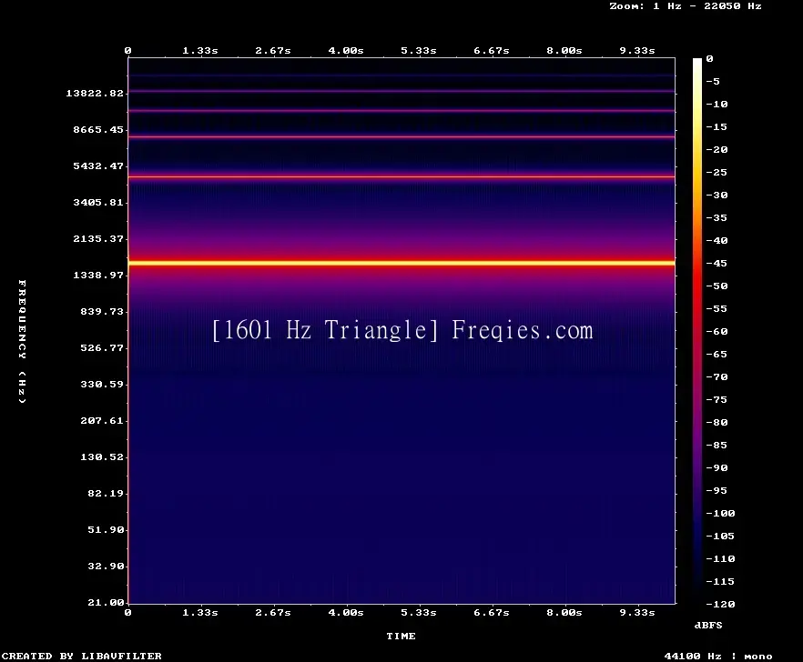Click the 51.90 frequency label
The width and height of the screenshot is (803, 662).
106,529
